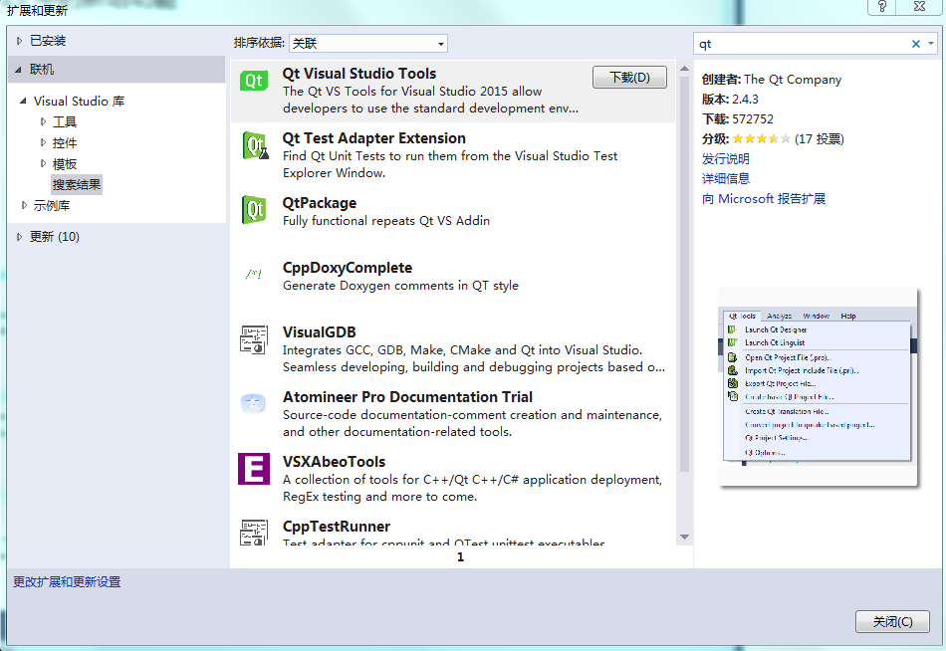Viewport: 946px width, 651px height.
Task: Close the 扩展和更新 window with X
Action: pos(919,7)
